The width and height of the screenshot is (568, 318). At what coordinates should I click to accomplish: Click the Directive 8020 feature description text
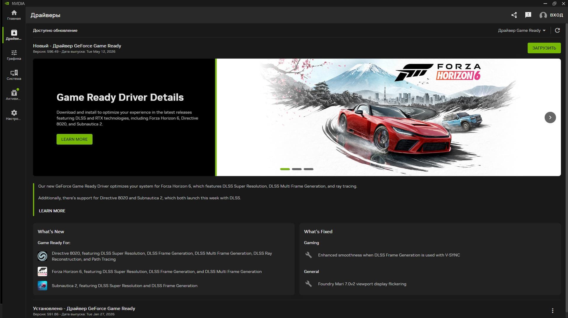162,256
